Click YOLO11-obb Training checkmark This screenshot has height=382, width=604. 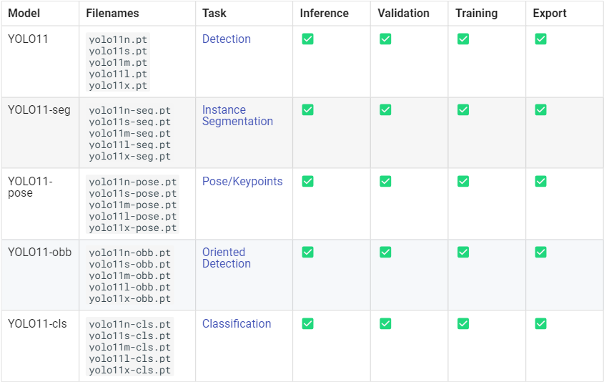pyautogui.click(x=463, y=252)
